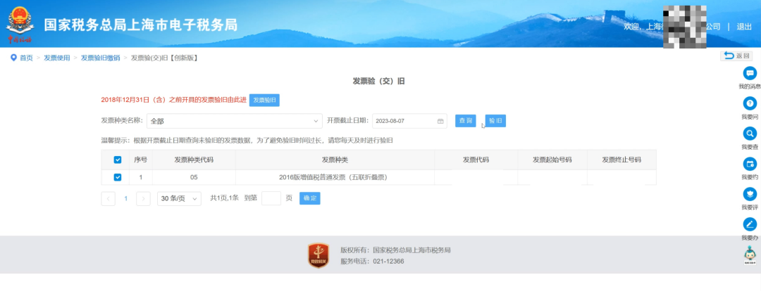
Task: Navigate to 首页 breadcrumb
Action: 26,58
